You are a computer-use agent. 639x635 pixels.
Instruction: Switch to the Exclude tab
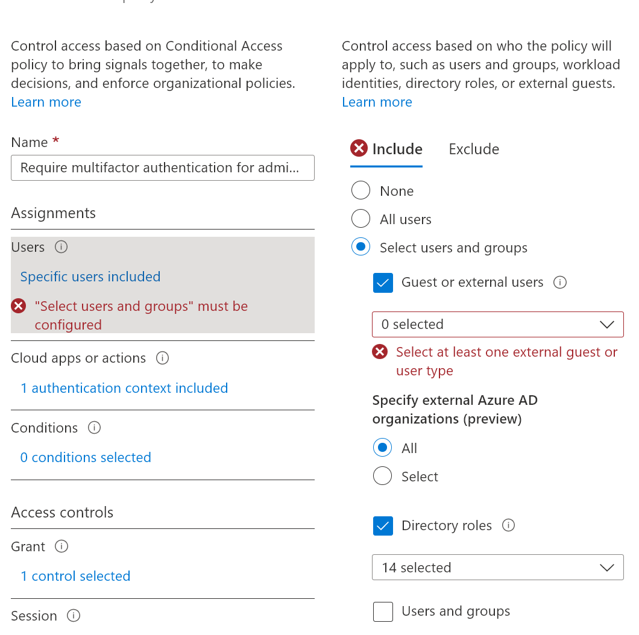(x=474, y=149)
